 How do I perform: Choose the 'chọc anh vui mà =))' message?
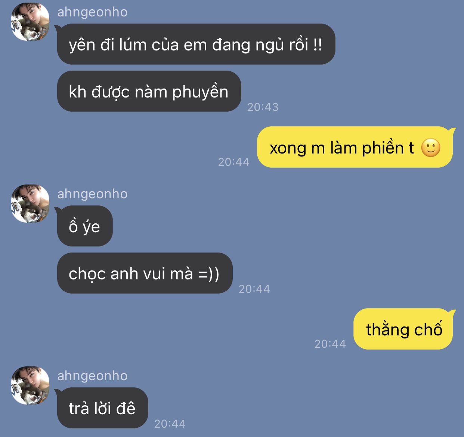(145, 273)
